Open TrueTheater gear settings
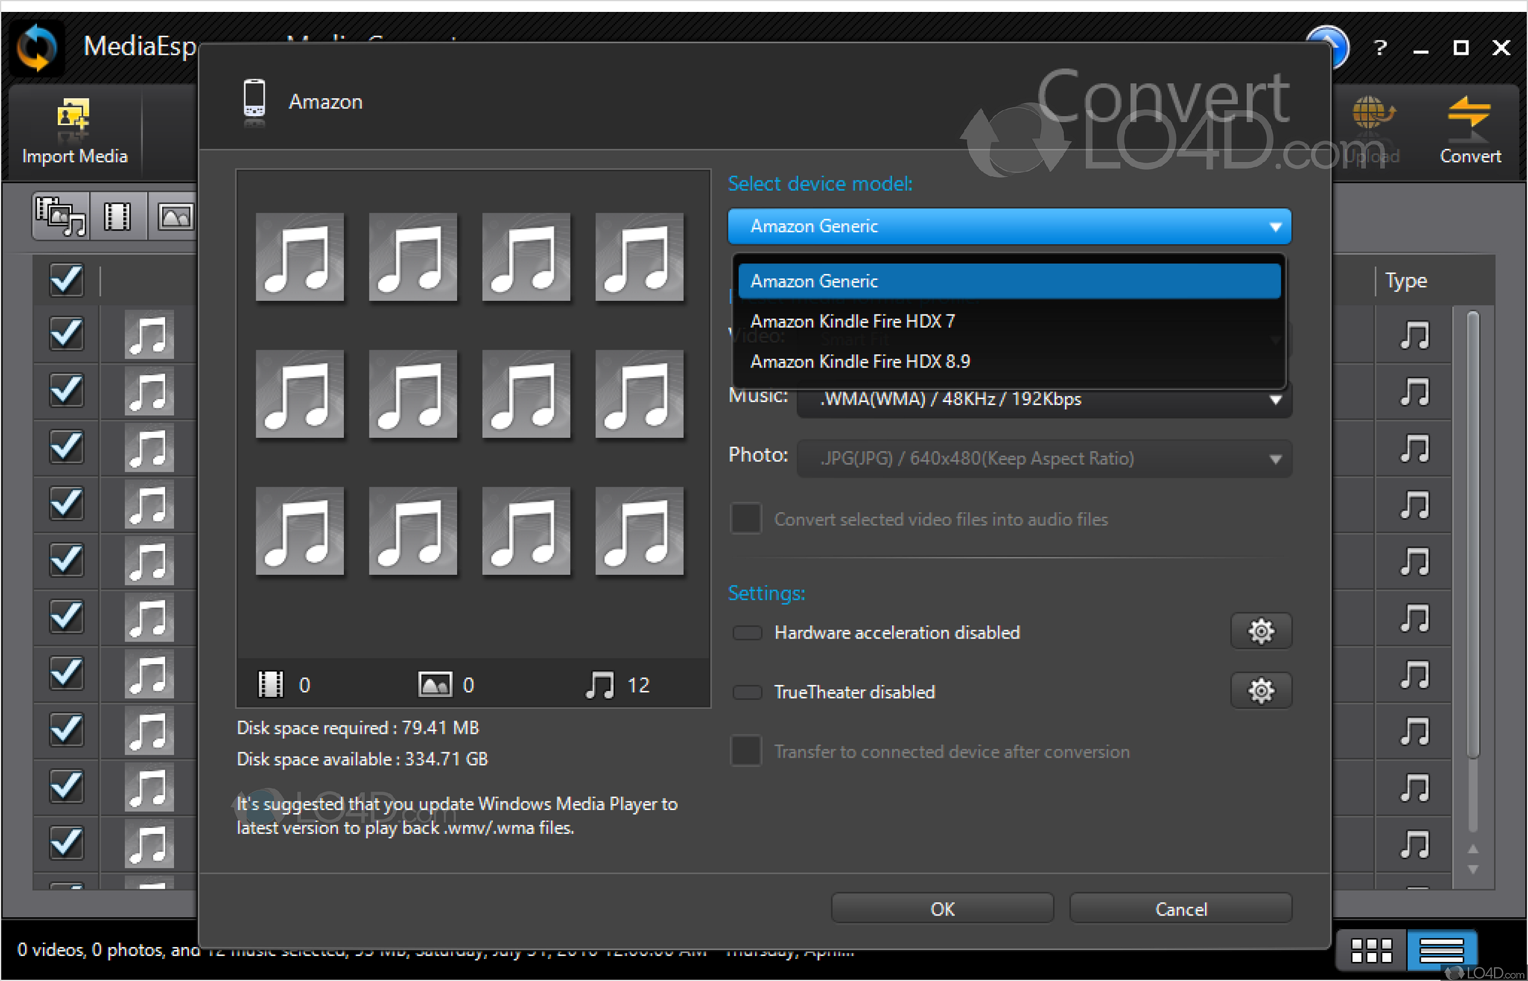The image size is (1528, 981). (x=1261, y=690)
